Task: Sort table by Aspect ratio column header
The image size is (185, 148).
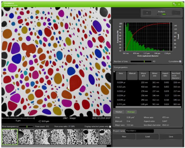Action: tap(165, 75)
